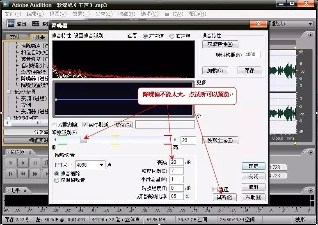Click the Rewind transport button

pyautogui.click(x=23, y=174)
